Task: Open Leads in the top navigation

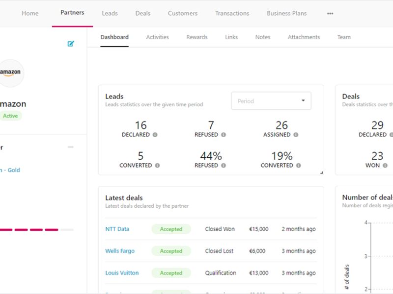Action: (x=110, y=13)
